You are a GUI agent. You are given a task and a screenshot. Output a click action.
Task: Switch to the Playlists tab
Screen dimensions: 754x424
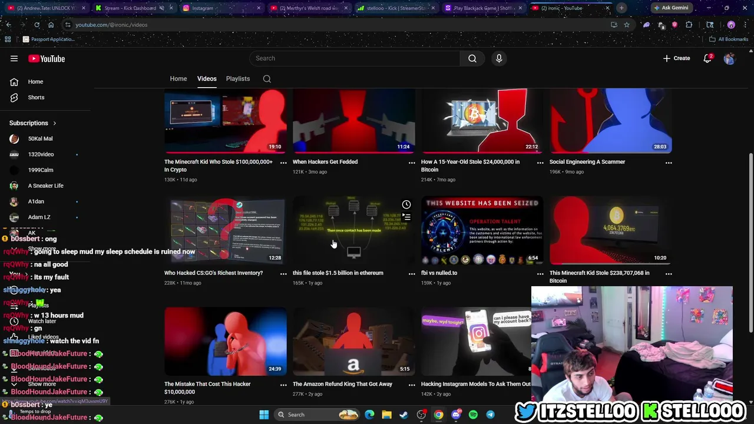pyautogui.click(x=238, y=79)
